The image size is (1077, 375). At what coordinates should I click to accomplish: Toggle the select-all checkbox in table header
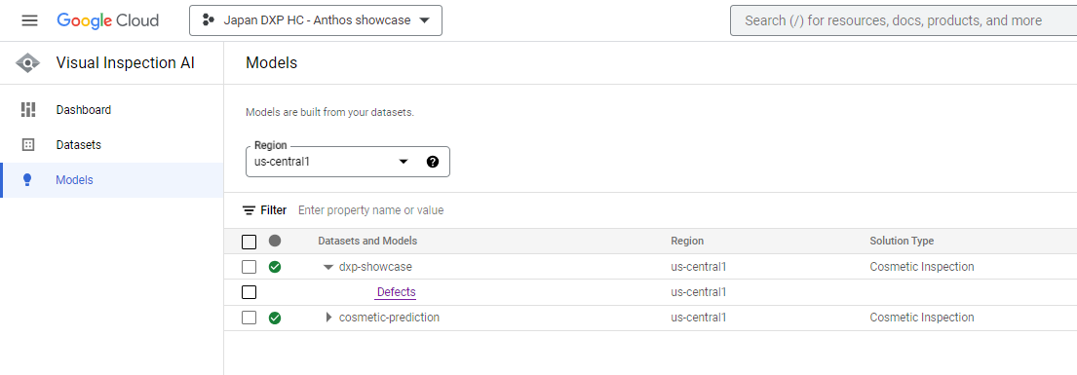[x=250, y=242]
